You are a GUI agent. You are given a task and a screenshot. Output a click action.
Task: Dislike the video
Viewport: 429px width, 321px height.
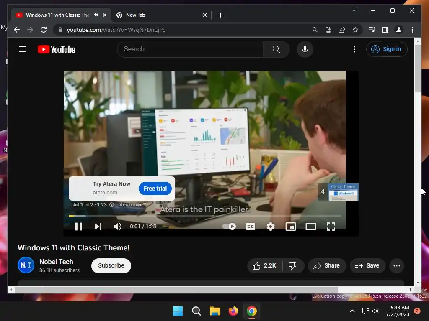coord(293,265)
